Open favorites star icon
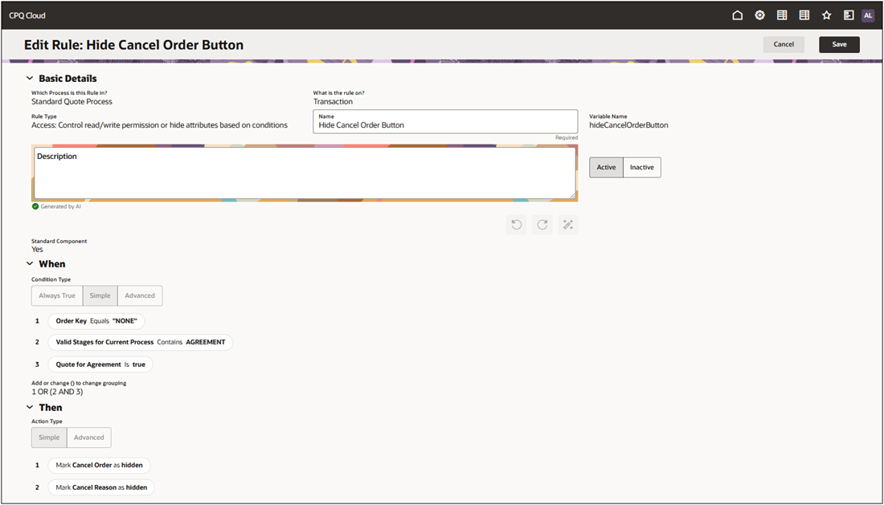This screenshot has height=505, width=884. [x=826, y=15]
